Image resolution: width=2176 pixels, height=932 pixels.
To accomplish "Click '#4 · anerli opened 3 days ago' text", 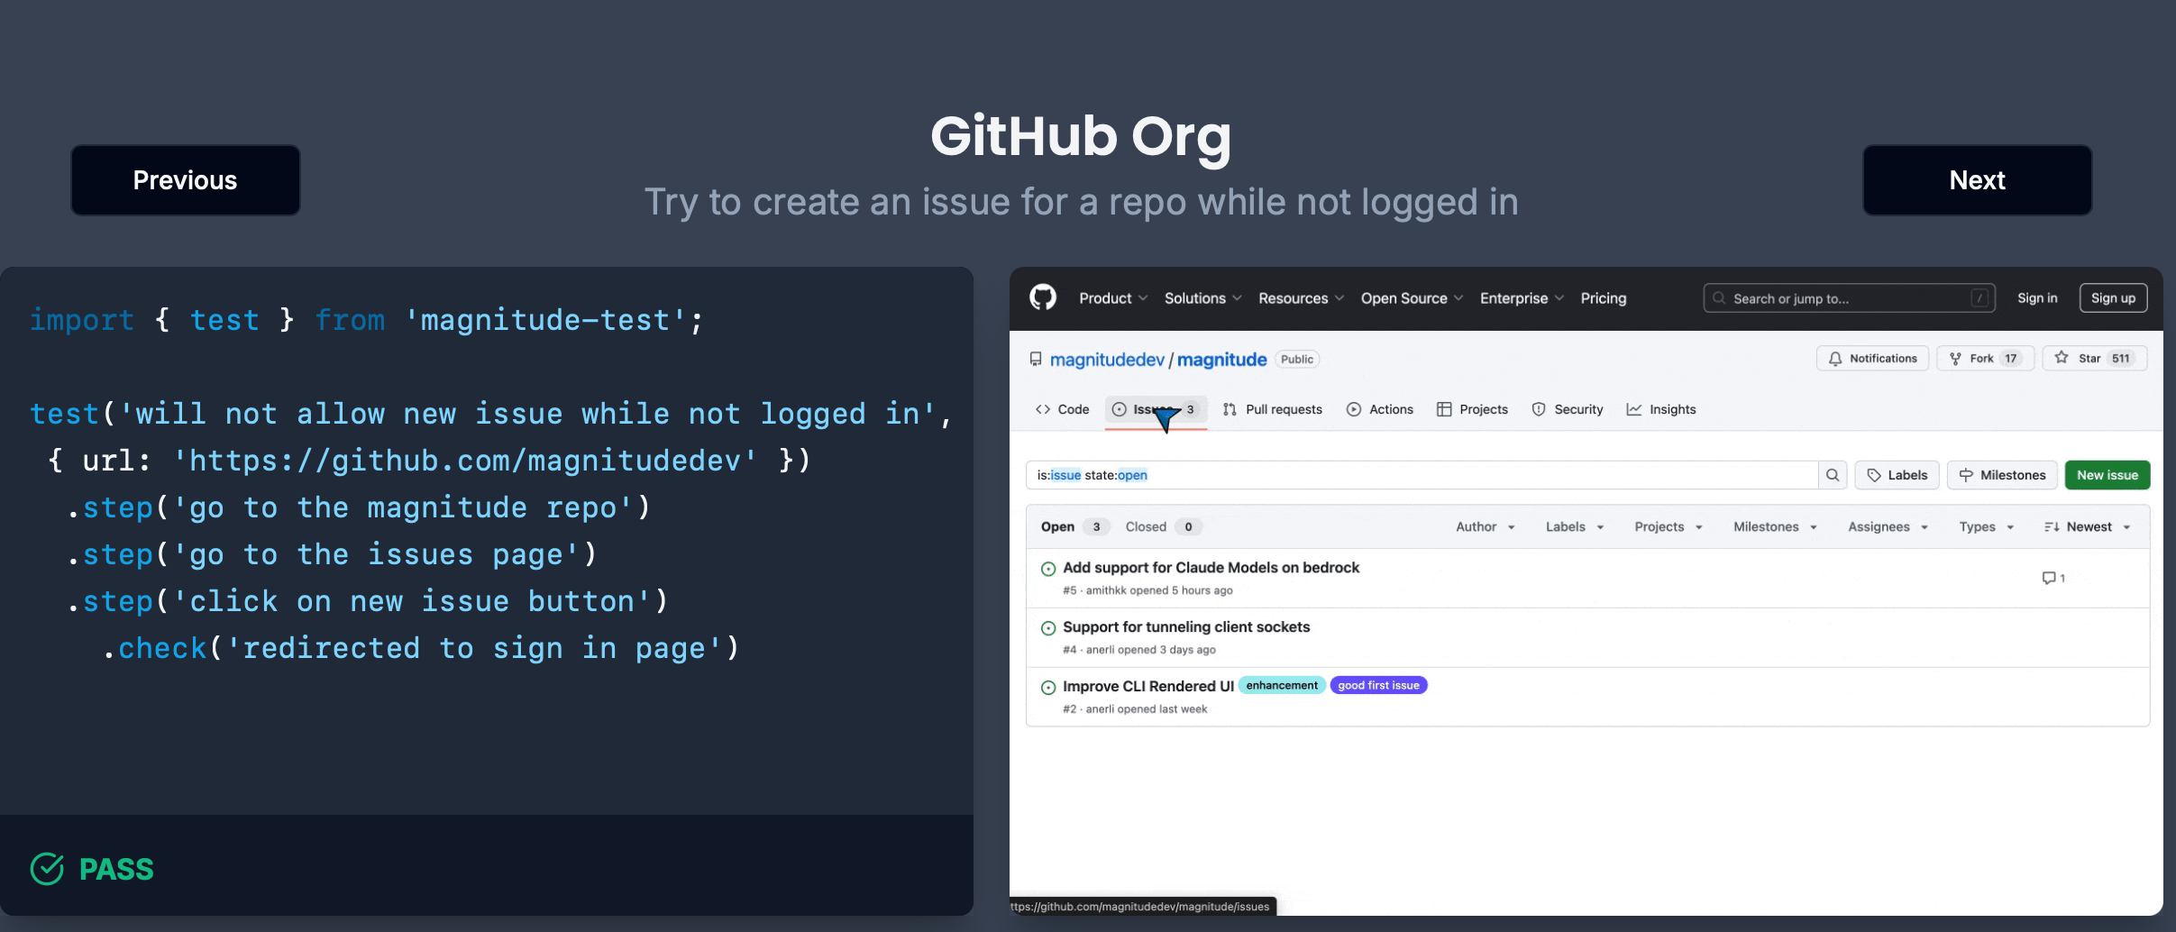I will [x=1139, y=650].
